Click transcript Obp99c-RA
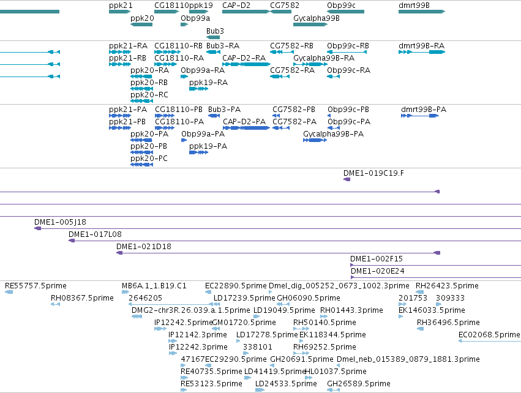Image resolution: width=521 pixels, height=393 pixels. click(x=333, y=77)
